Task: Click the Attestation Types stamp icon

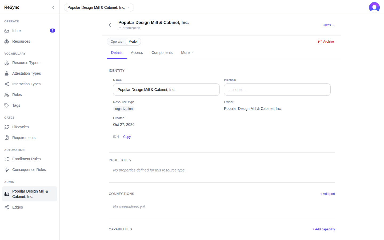Action: coord(7,73)
